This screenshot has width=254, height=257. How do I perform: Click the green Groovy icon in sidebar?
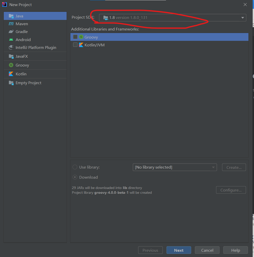[11, 65]
